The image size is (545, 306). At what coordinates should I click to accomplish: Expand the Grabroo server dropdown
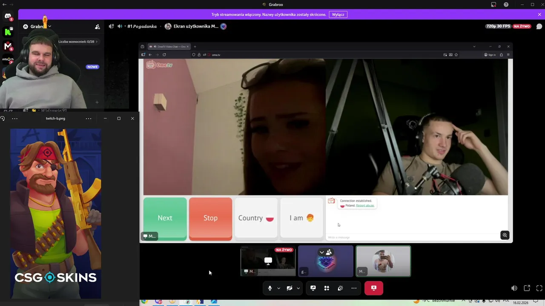pos(49,26)
